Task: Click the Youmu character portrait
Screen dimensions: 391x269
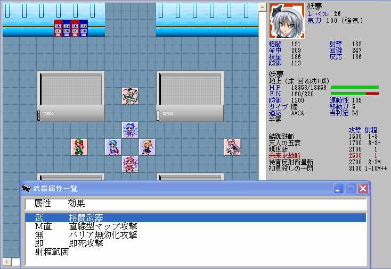Action: (x=287, y=21)
